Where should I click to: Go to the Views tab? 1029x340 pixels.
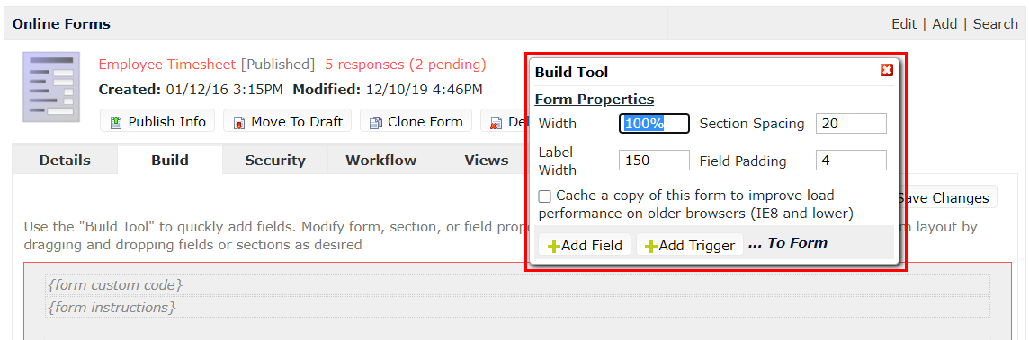tap(486, 160)
